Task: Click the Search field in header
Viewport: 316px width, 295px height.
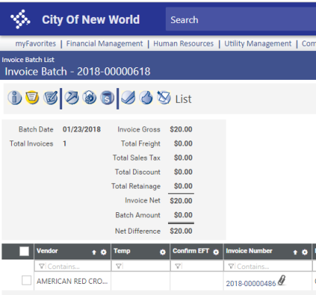Action: tap(241, 20)
